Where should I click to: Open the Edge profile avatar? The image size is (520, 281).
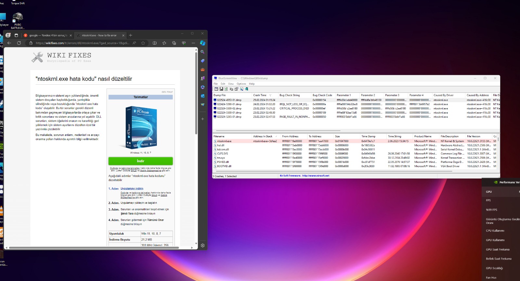[8, 35]
